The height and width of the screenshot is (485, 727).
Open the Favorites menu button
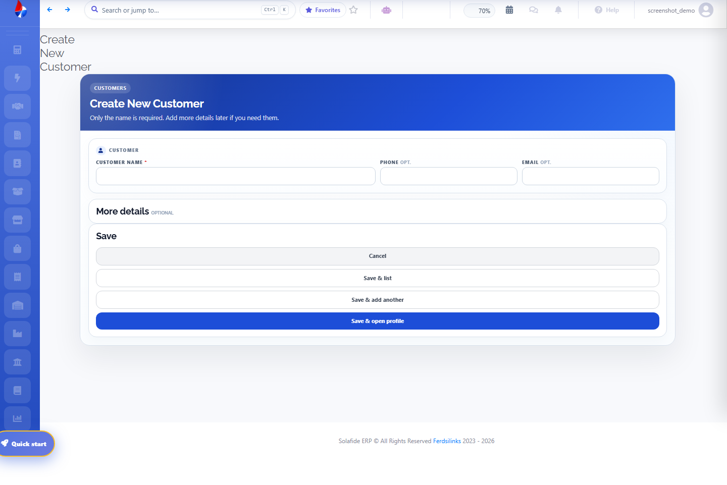click(x=323, y=10)
